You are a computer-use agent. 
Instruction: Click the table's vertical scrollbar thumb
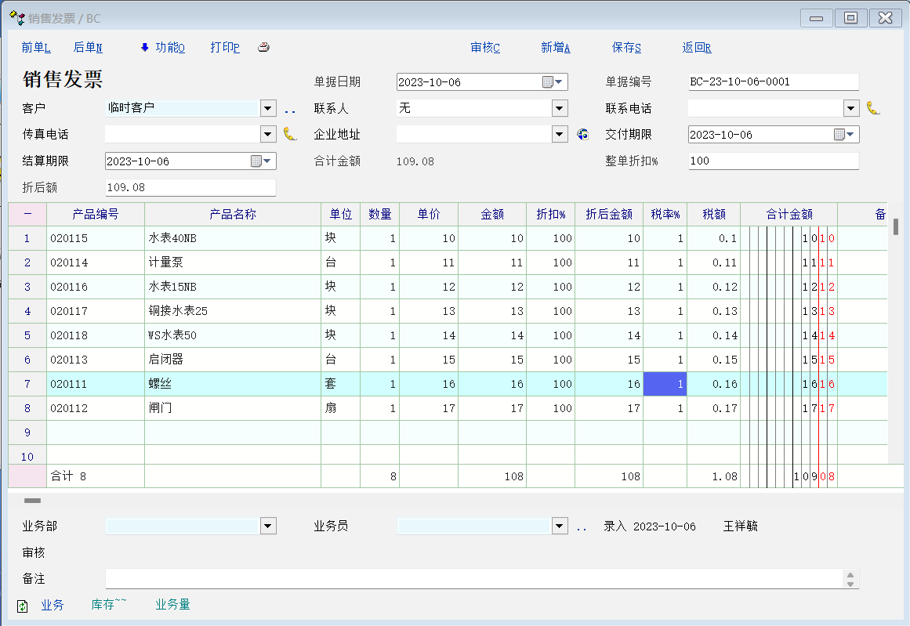[x=896, y=226]
